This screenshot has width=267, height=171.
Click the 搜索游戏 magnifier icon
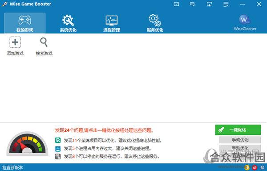[x=44, y=42]
